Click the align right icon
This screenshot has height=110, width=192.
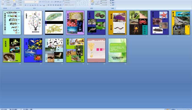point(53,5)
